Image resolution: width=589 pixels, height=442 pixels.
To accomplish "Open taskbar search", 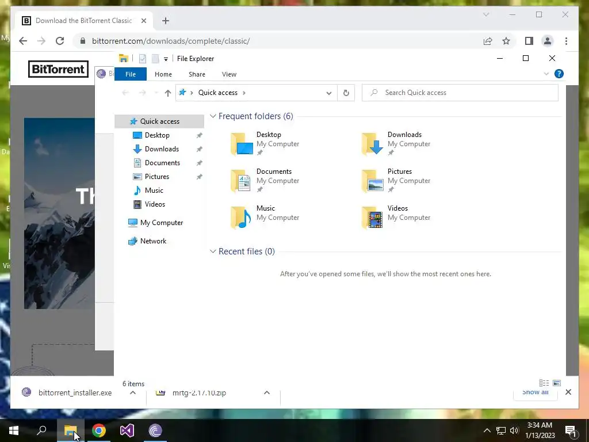I will [41, 430].
